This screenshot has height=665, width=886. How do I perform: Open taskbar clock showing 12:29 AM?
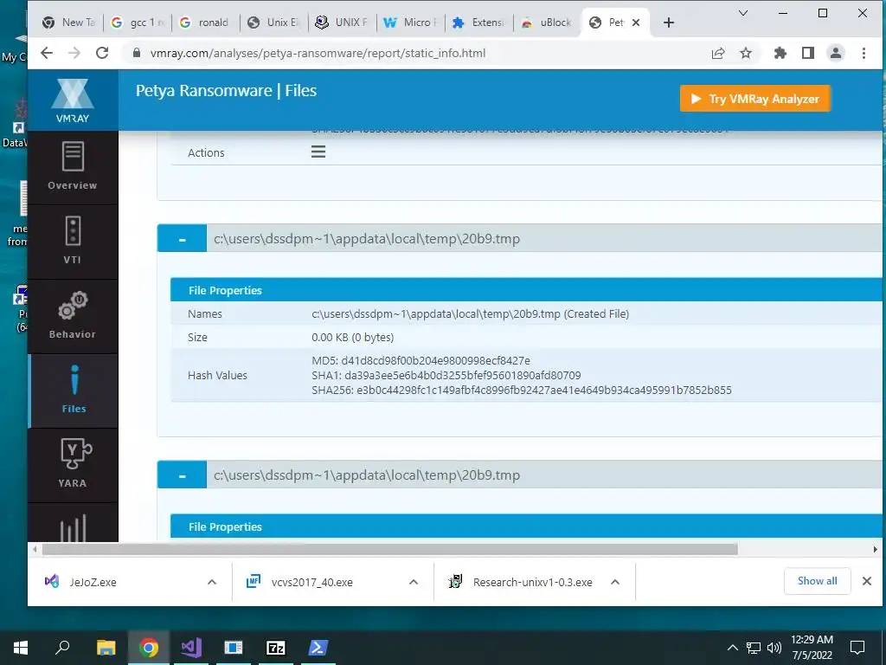812,648
